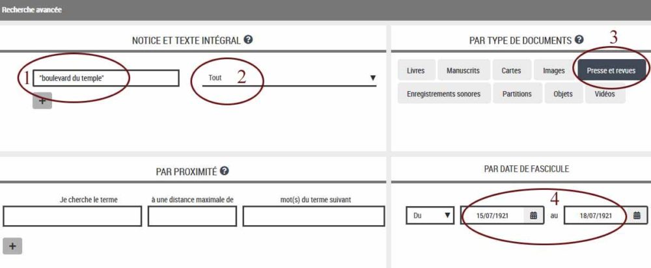The width and height of the screenshot is (651, 268).
Task: Toggle the Livres document type filter
Action: 415,70
